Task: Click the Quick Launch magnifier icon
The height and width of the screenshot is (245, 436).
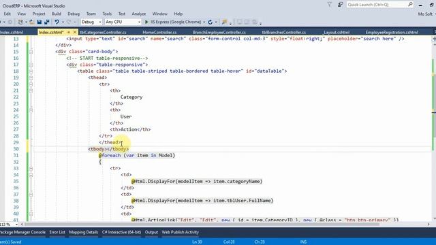Action: coord(410,5)
